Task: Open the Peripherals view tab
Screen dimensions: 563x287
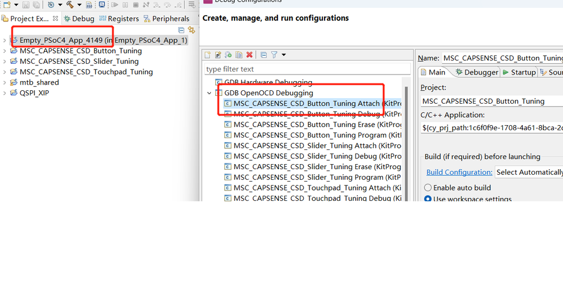Action: click(x=166, y=18)
